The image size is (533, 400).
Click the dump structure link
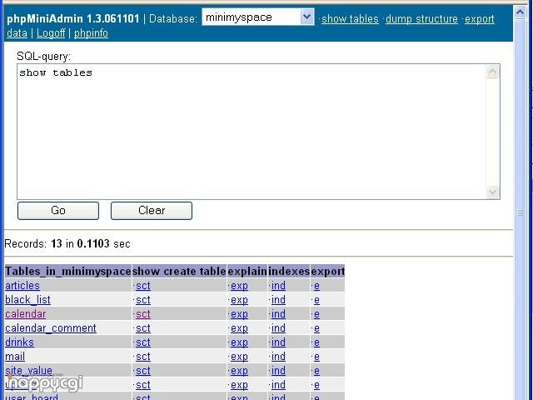click(x=421, y=18)
